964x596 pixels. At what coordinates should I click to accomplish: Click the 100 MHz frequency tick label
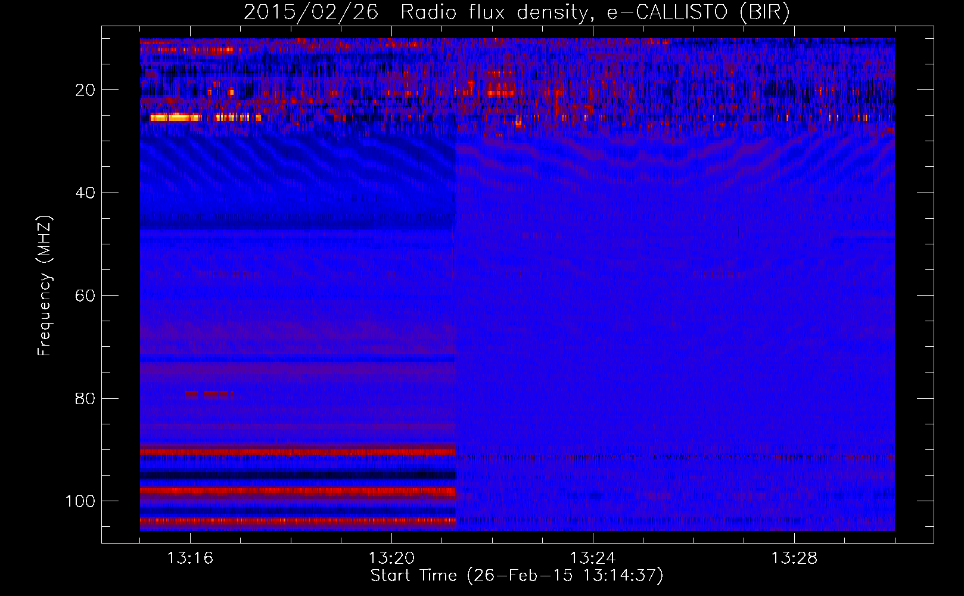(x=80, y=501)
